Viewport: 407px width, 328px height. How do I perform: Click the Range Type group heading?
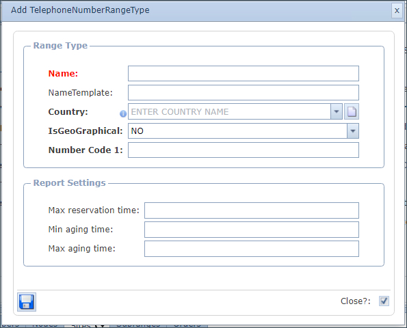click(60, 46)
